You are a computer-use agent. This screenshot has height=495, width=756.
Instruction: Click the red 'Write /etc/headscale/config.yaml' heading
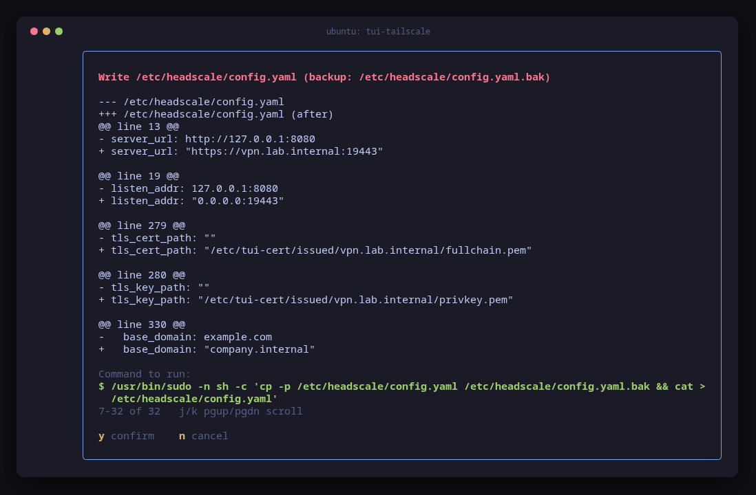[x=324, y=77]
